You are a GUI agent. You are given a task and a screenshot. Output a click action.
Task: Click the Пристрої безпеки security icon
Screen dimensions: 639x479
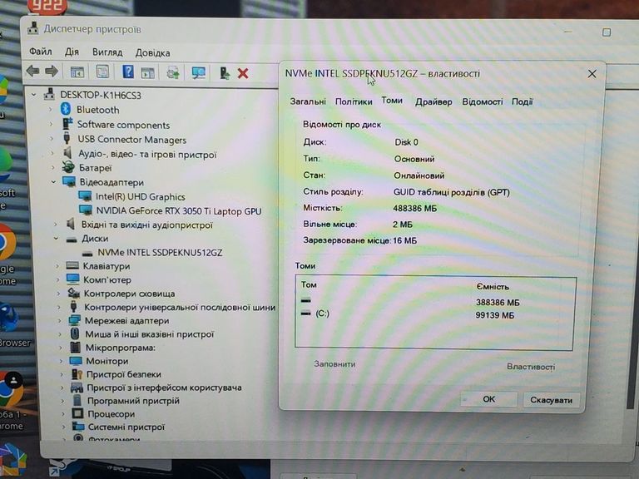pyautogui.click(x=77, y=374)
